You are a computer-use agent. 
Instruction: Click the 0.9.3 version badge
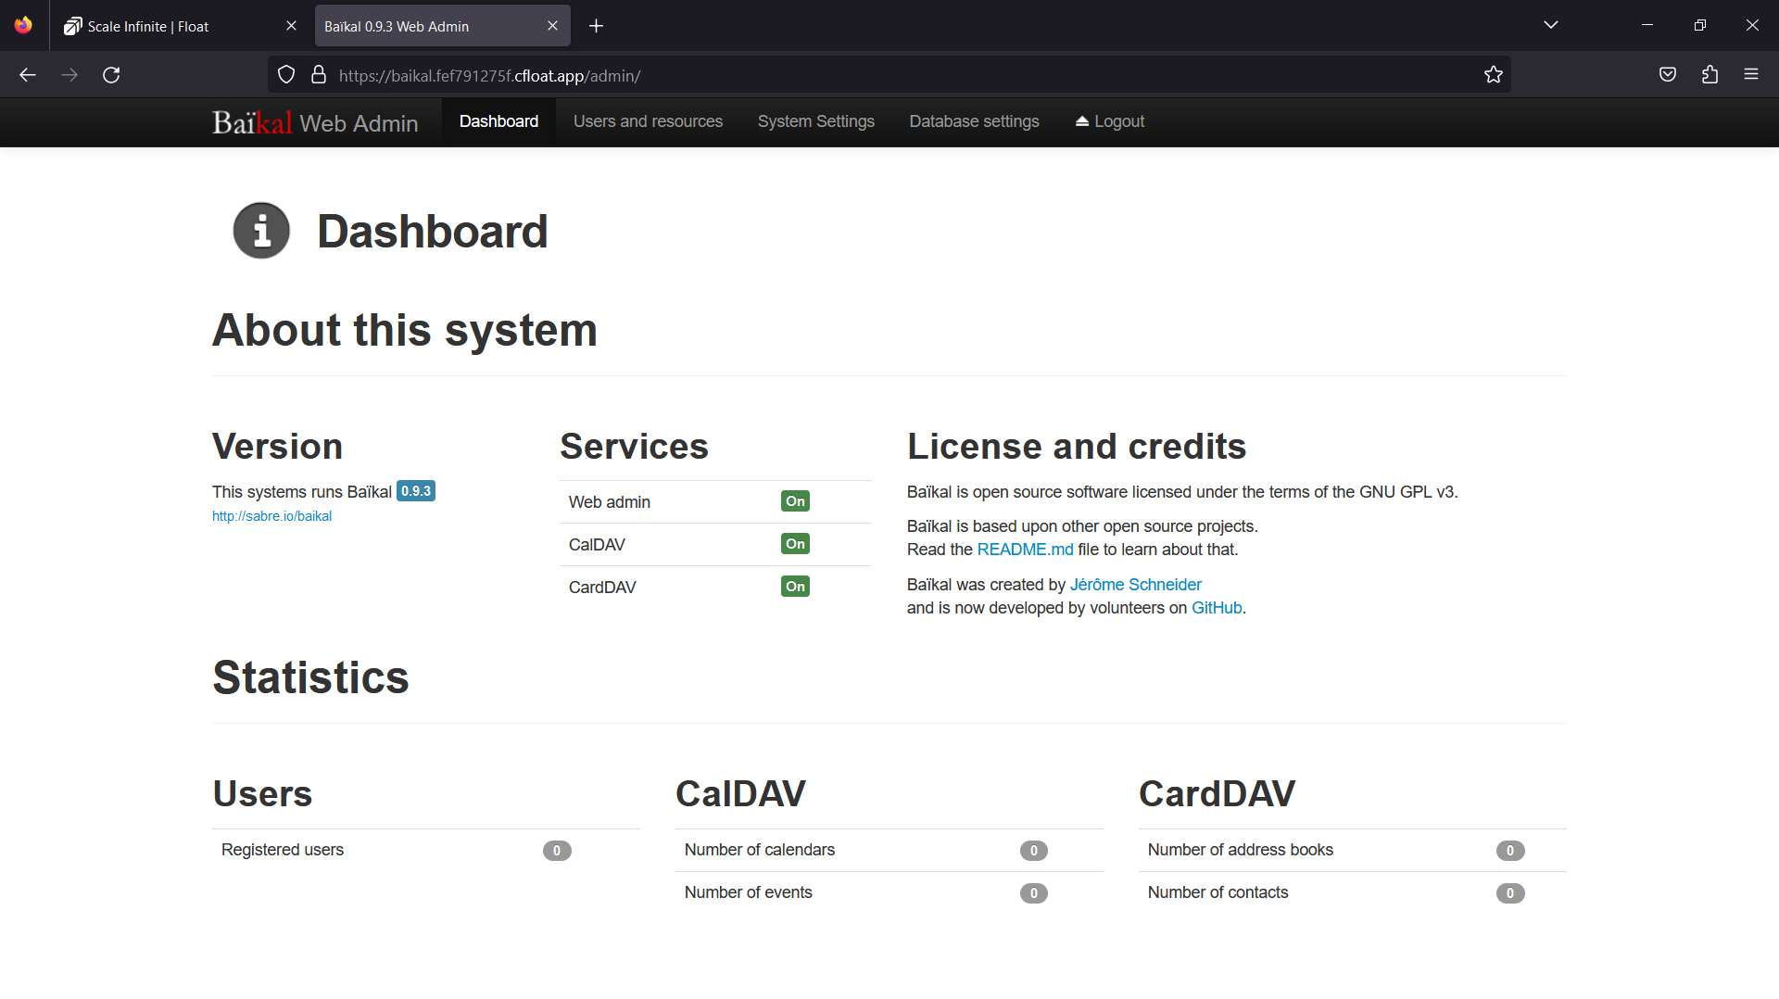[416, 491]
